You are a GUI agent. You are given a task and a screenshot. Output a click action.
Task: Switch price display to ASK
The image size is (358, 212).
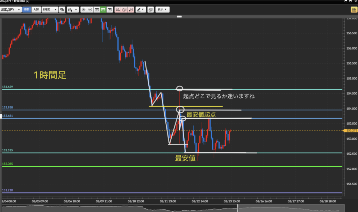coord(36,10)
